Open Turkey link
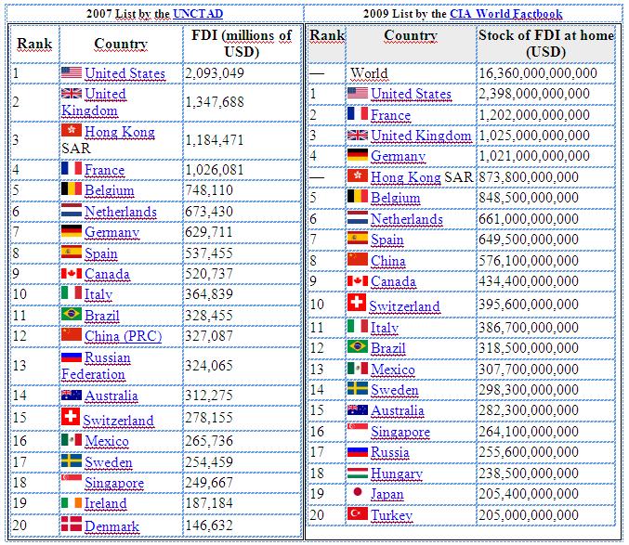 [x=391, y=515]
